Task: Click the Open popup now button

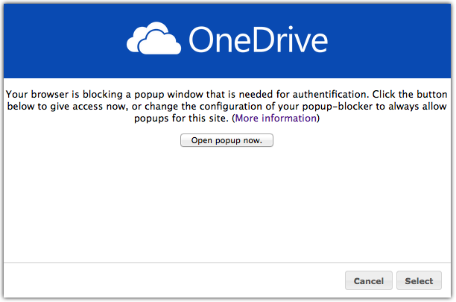Action: click(227, 140)
